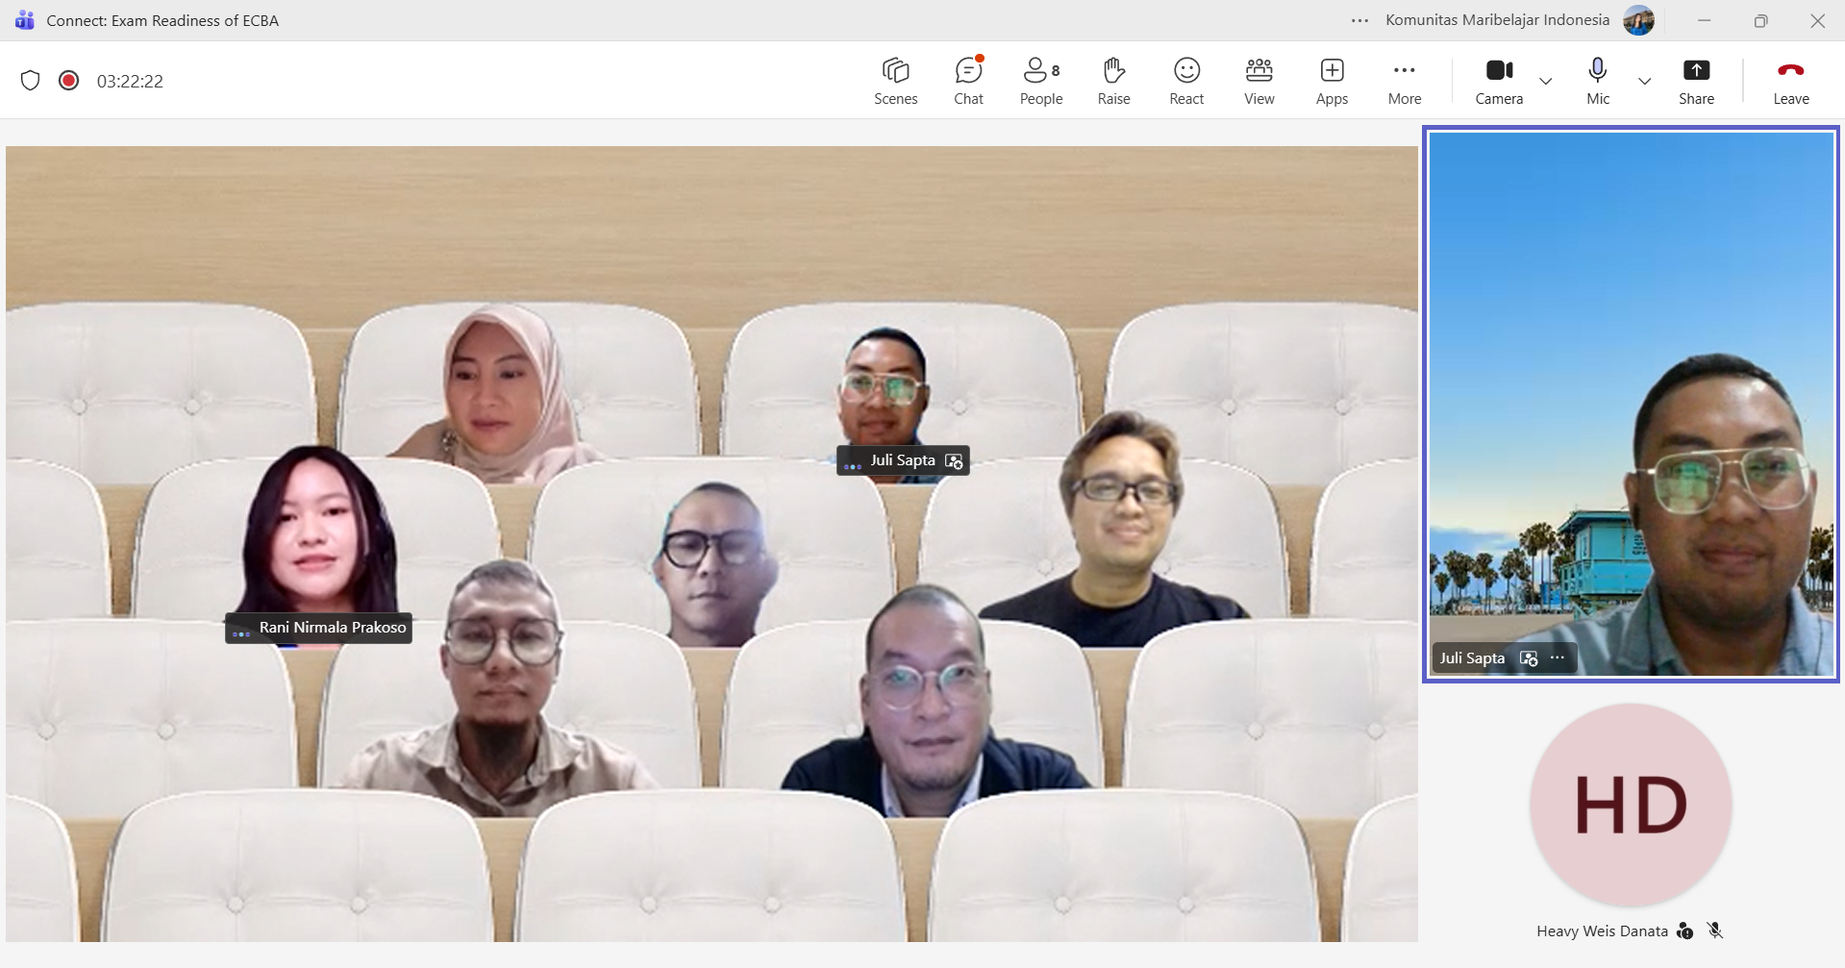The width and height of the screenshot is (1845, 968).
Task: Open Apps in the meeting toolbar
Action: [1332, 81]
